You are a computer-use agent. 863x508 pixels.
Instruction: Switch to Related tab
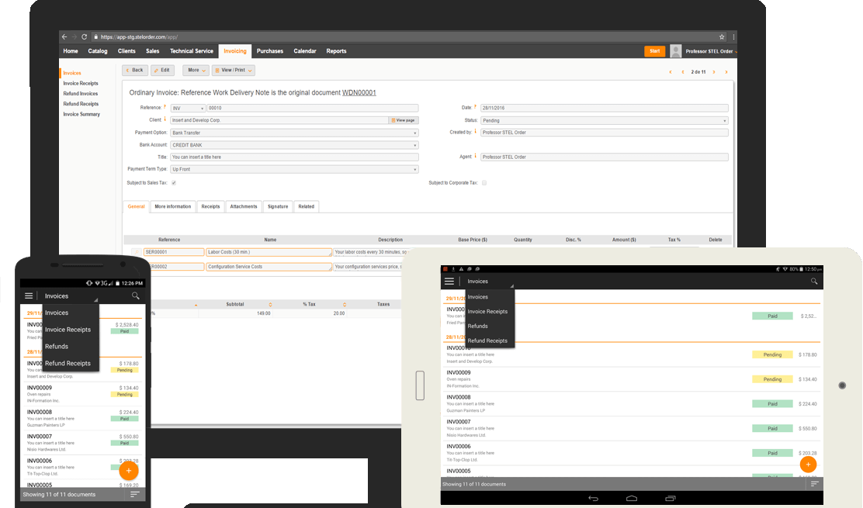pos(306,207)
